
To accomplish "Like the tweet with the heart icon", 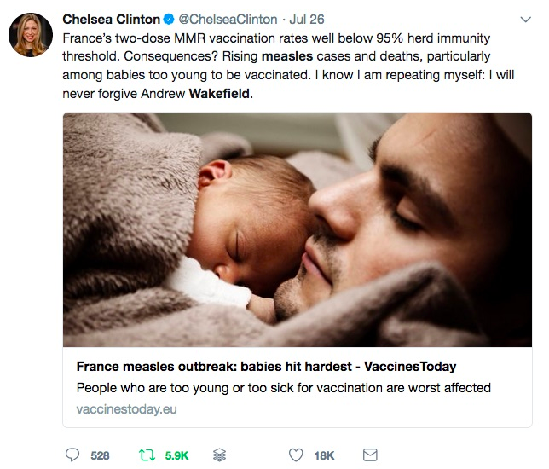I will 296,455.
